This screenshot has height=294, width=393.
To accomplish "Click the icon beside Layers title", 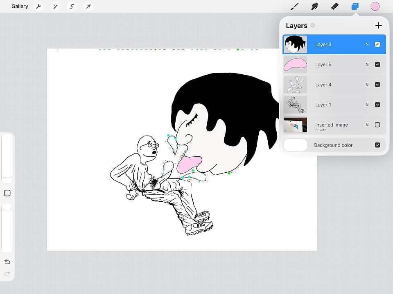I will (x=312, y=25).
